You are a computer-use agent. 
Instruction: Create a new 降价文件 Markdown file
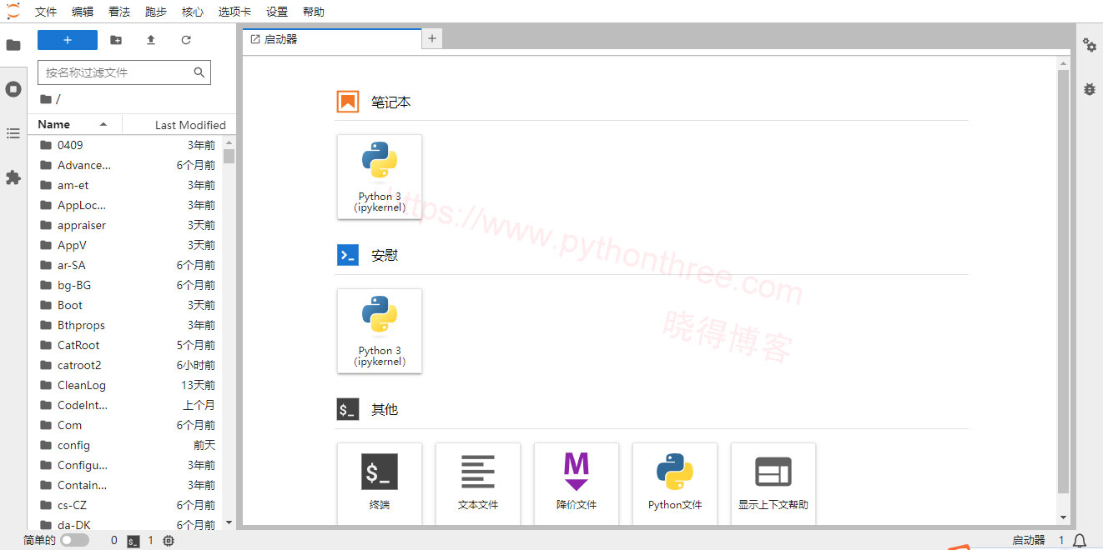pyautogui.click(x=577, y=484)
